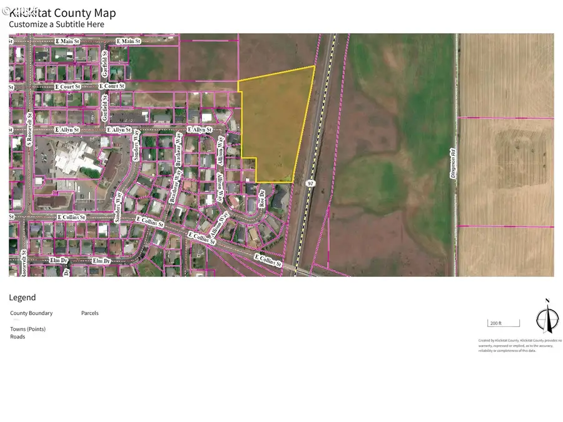Image resolution: width=563 pixels, height=422 pixels.
Task: Open the Customize a Subtitle Here text
Action: coord(56,24)
